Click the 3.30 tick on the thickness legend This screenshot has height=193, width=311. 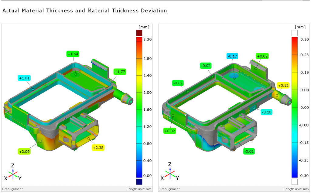click(147, 39)
